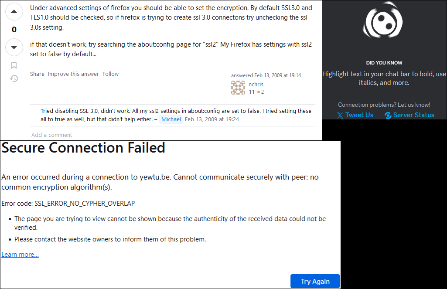Open the Learn more link
447x289 pixels.
pos(20,255)
